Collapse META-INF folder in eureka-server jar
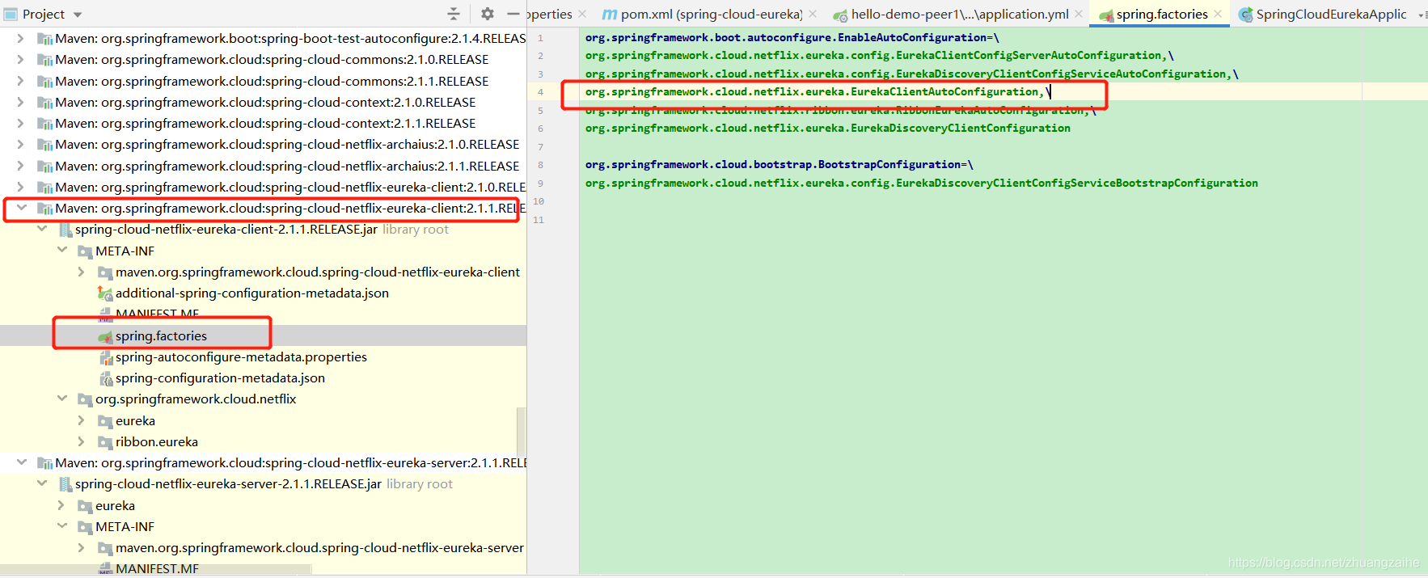1428x578 pixels. tap(62, 526)
